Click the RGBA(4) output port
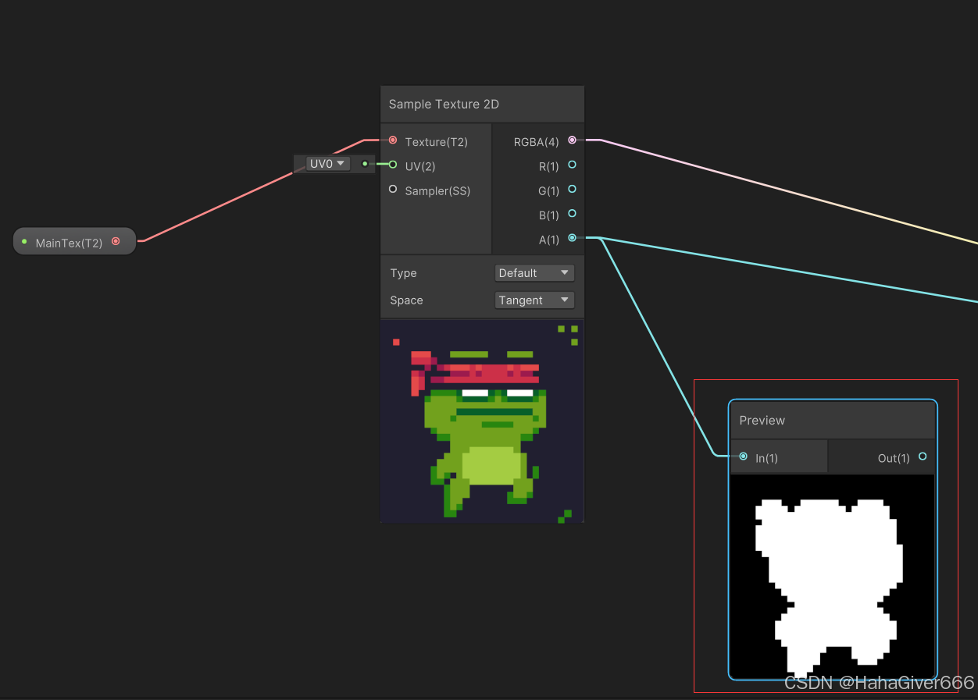The image size is (978, 700). click(x=572, y=140)
